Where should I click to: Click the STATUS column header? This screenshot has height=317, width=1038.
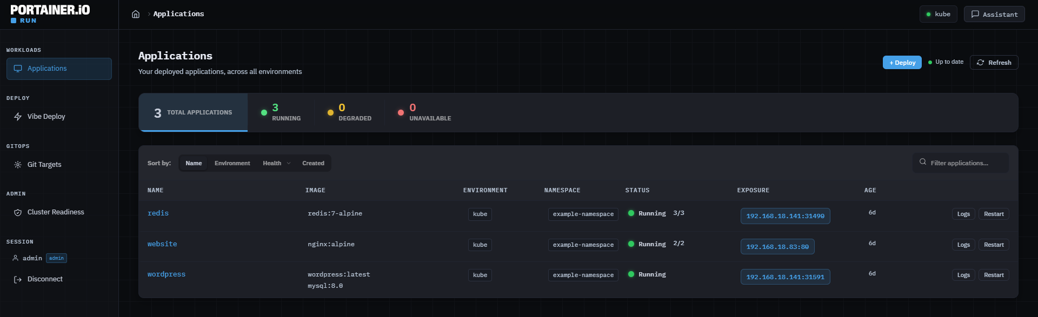[x=637, y=190]
